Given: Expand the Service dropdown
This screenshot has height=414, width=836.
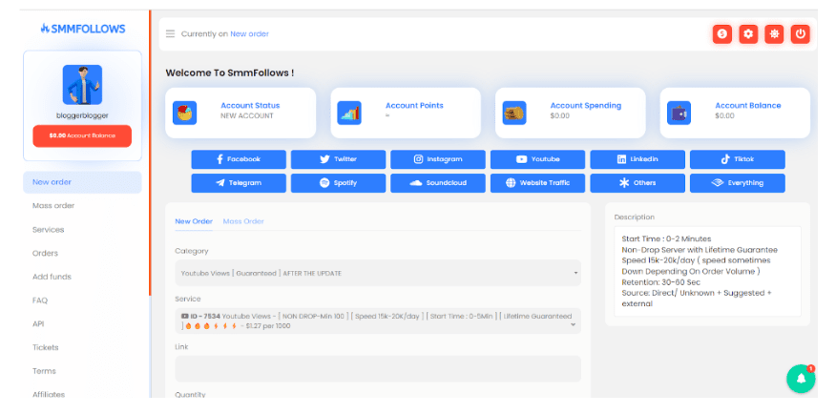Looking at the screenshot, I should coord(378,321).
